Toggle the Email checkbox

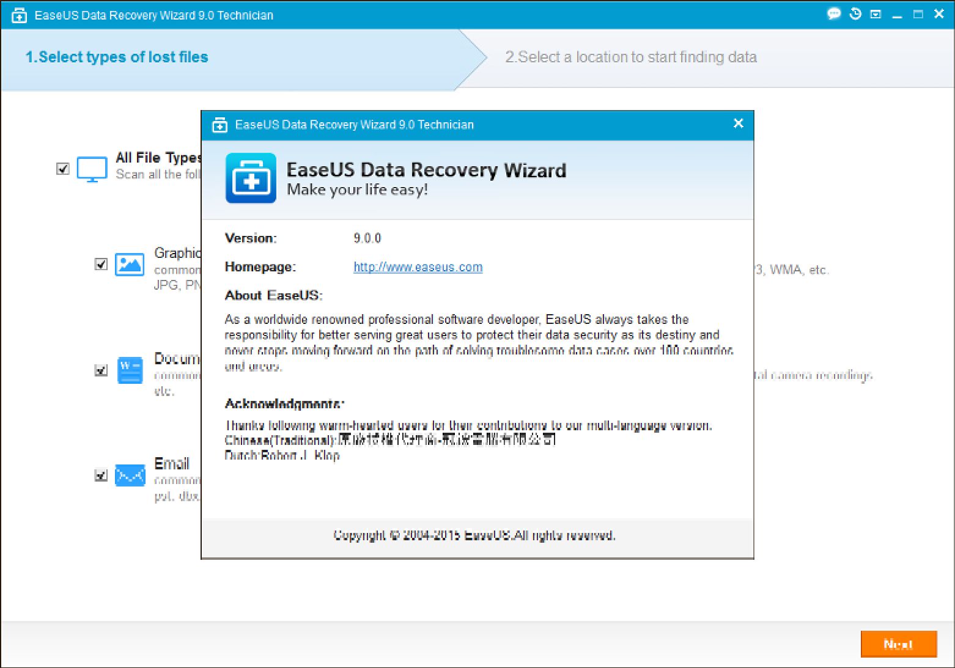click(x=101, y=475)
